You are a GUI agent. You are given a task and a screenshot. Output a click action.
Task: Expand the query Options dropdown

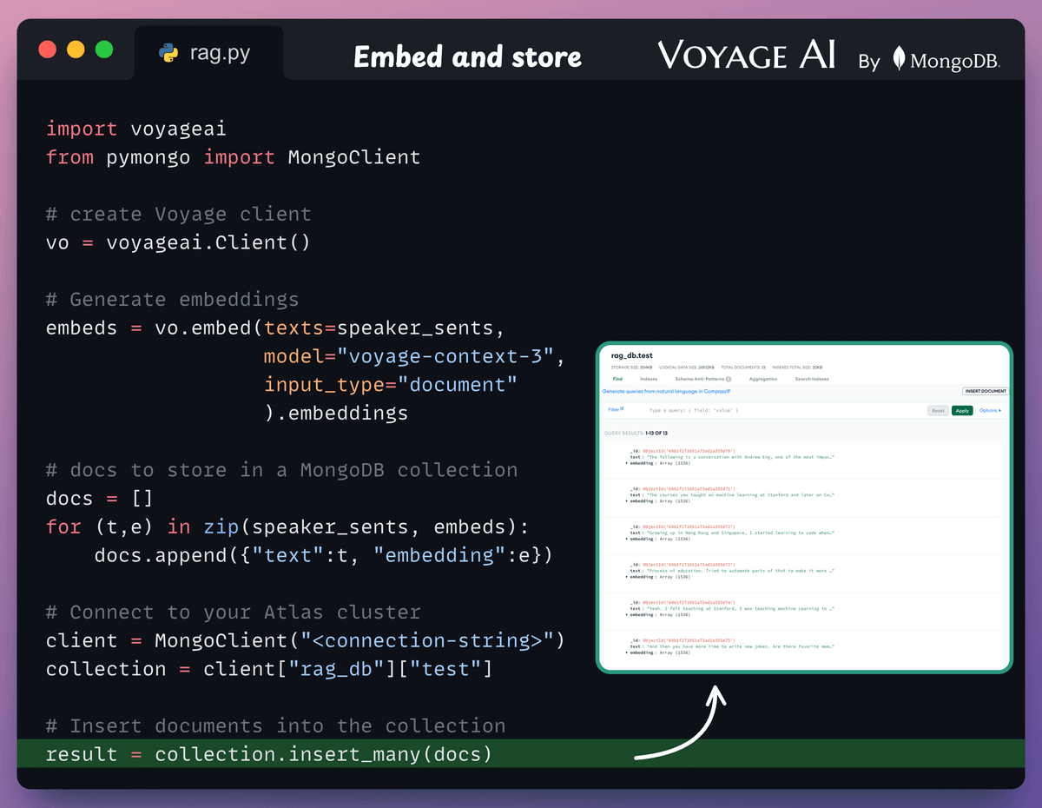coord(990,411)
